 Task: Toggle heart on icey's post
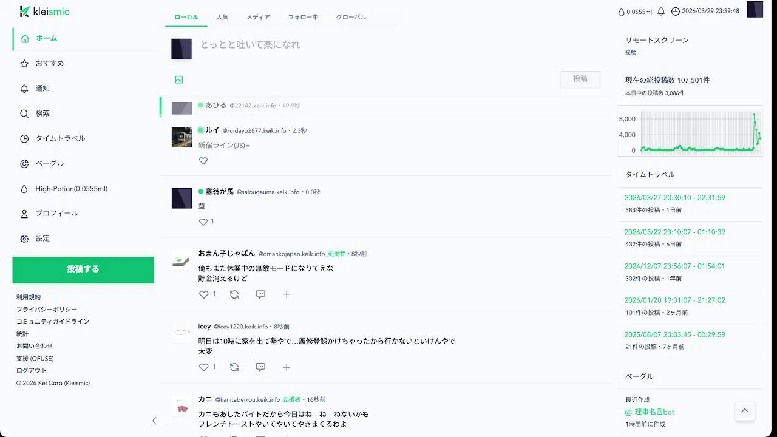tap(204, 367)
